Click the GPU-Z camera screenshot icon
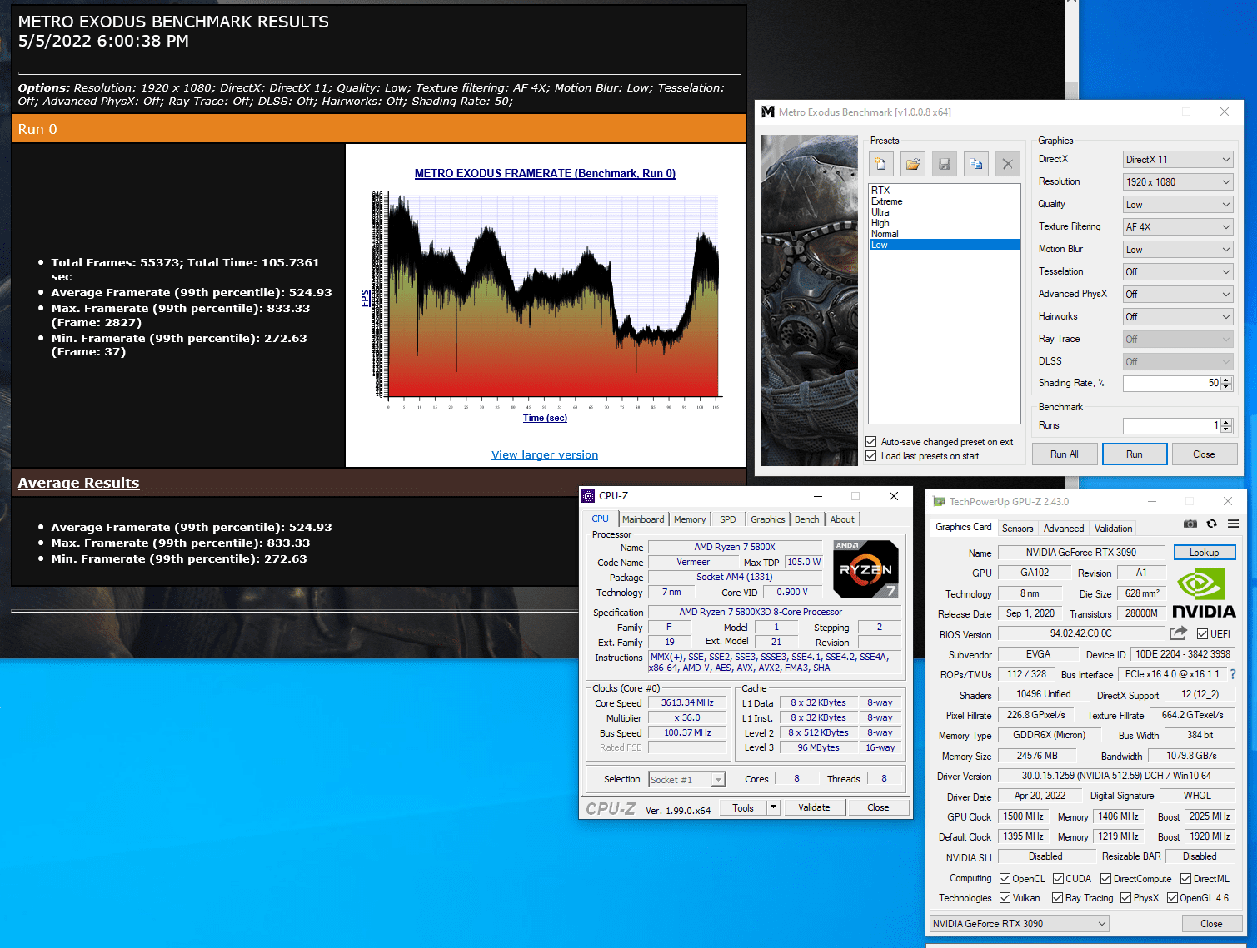The height and width of the screenshot is (948, 1257). coord(1190,524)
